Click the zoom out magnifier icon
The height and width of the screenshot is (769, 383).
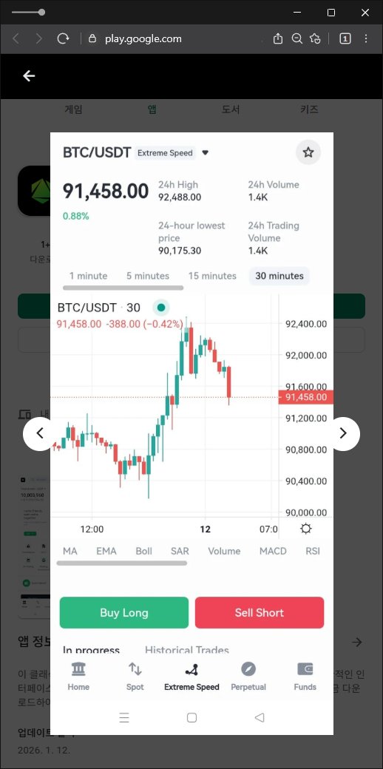coord(296,38)
